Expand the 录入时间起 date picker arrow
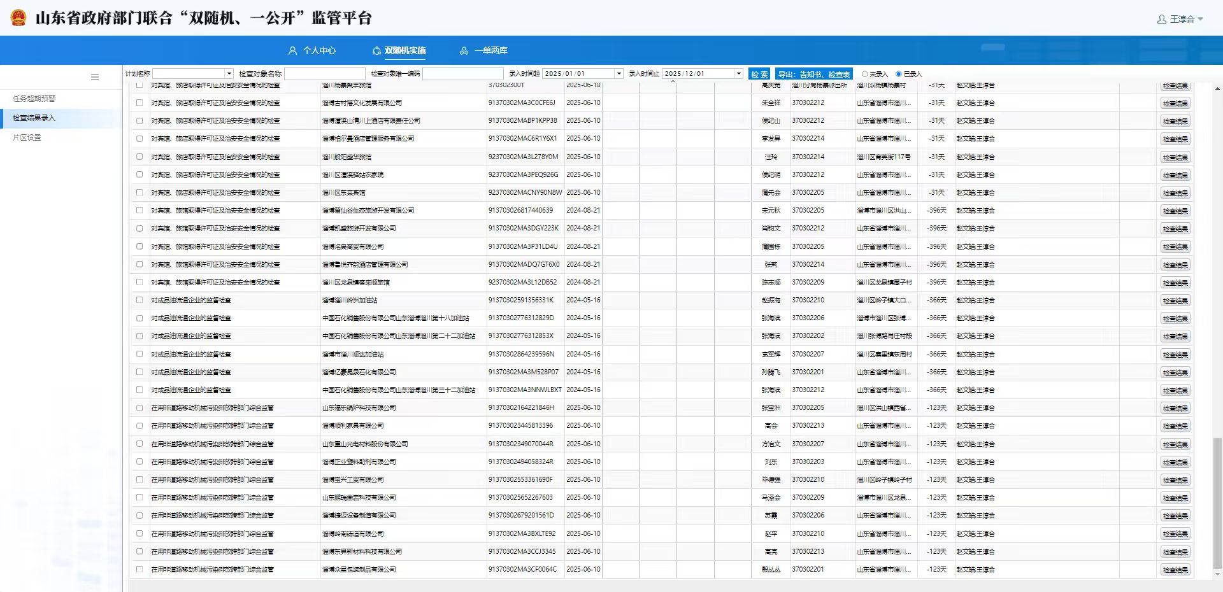1223x592 pixels. 618,74
